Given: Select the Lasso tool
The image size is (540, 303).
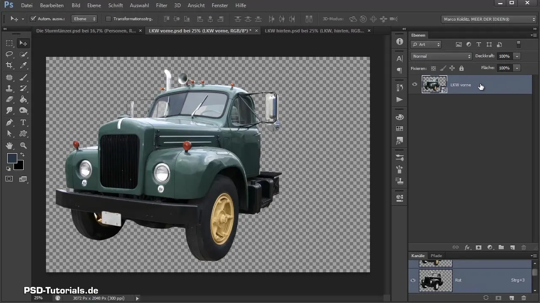Looking at the screenshot, I should coord(9,54).
